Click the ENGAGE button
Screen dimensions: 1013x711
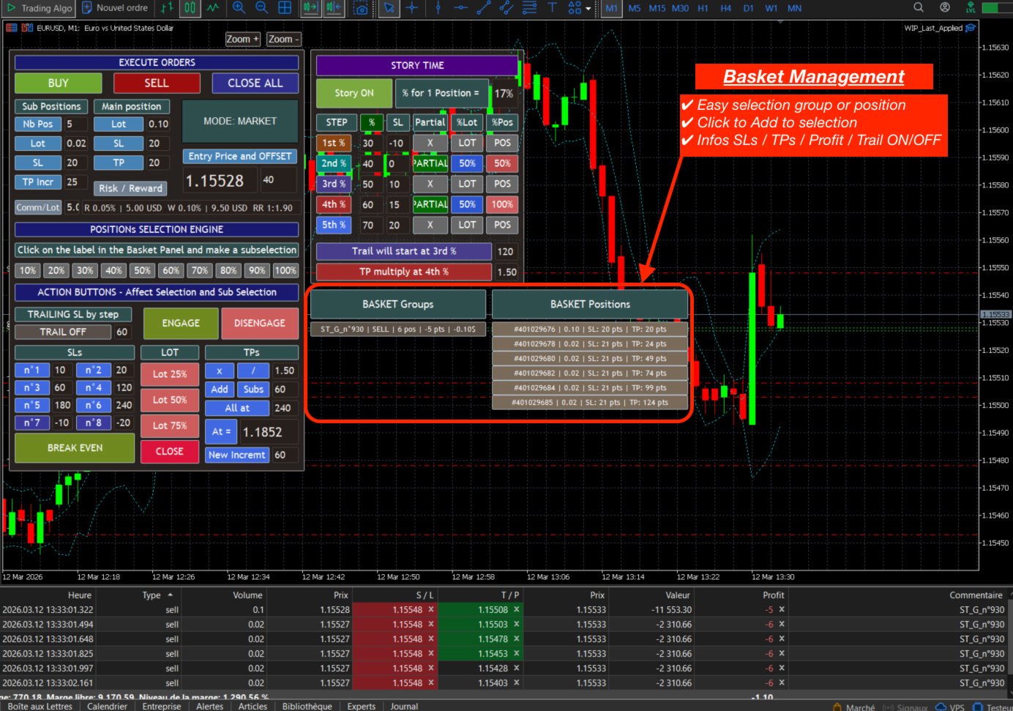pos(181,323)
